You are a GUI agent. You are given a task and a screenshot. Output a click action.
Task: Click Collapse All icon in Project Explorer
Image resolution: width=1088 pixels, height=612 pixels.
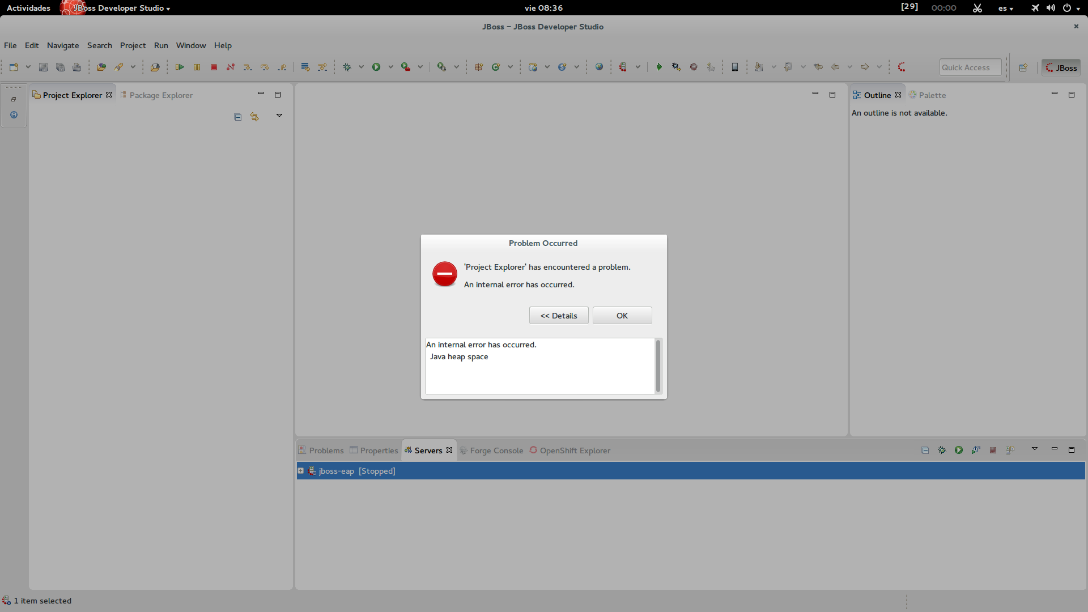[238, 117]
